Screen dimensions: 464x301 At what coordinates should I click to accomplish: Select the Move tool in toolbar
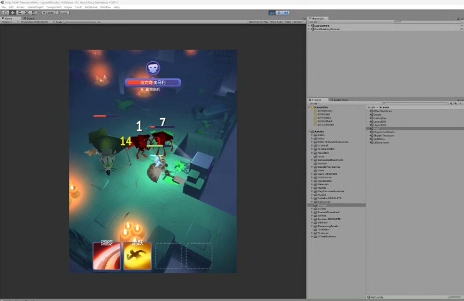click(x=12, y=12)
